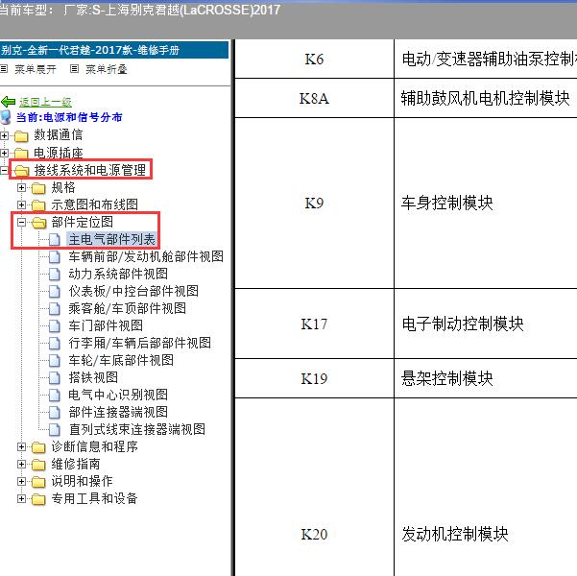Click the 部件连接器端视图 page icon

coord(55,412)
